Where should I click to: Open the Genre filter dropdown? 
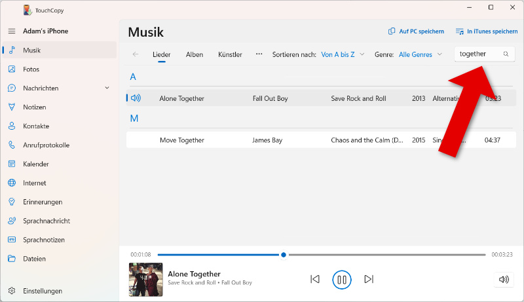tap(420, 54)
